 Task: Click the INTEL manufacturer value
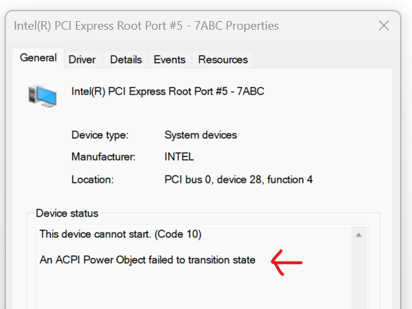[x=179, y=157]
